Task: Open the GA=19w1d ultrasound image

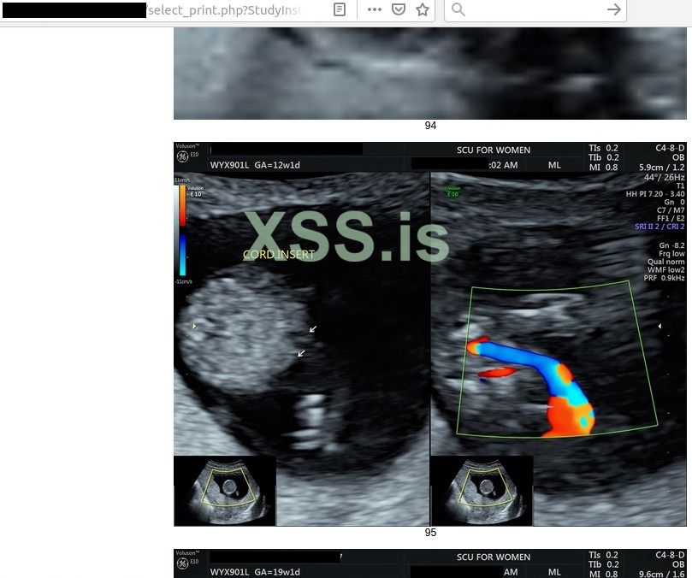Action: (x=430, y=563)
